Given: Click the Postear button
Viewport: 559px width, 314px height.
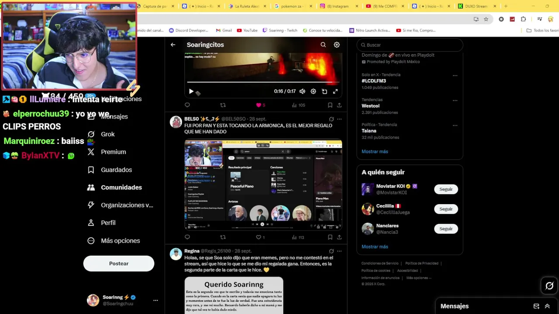Looking at the screenshot, I should click(119, 263).
